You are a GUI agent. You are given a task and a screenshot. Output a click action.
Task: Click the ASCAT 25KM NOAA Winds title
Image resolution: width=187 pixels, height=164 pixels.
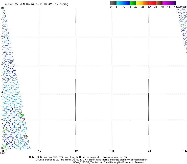(36, 4)
